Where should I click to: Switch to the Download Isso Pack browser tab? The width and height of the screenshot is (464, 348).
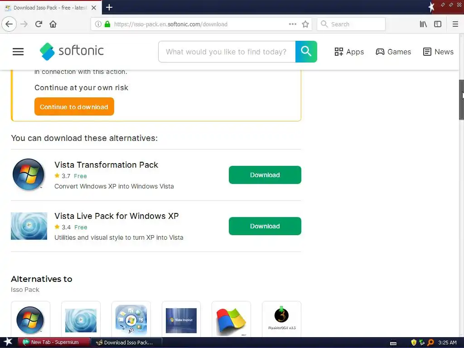point(51,8)
